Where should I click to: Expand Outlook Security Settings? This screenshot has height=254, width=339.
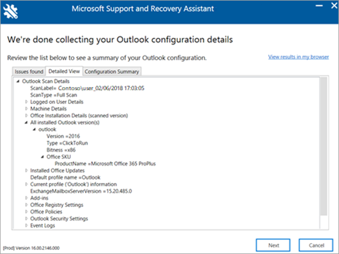tap(26, 219)
